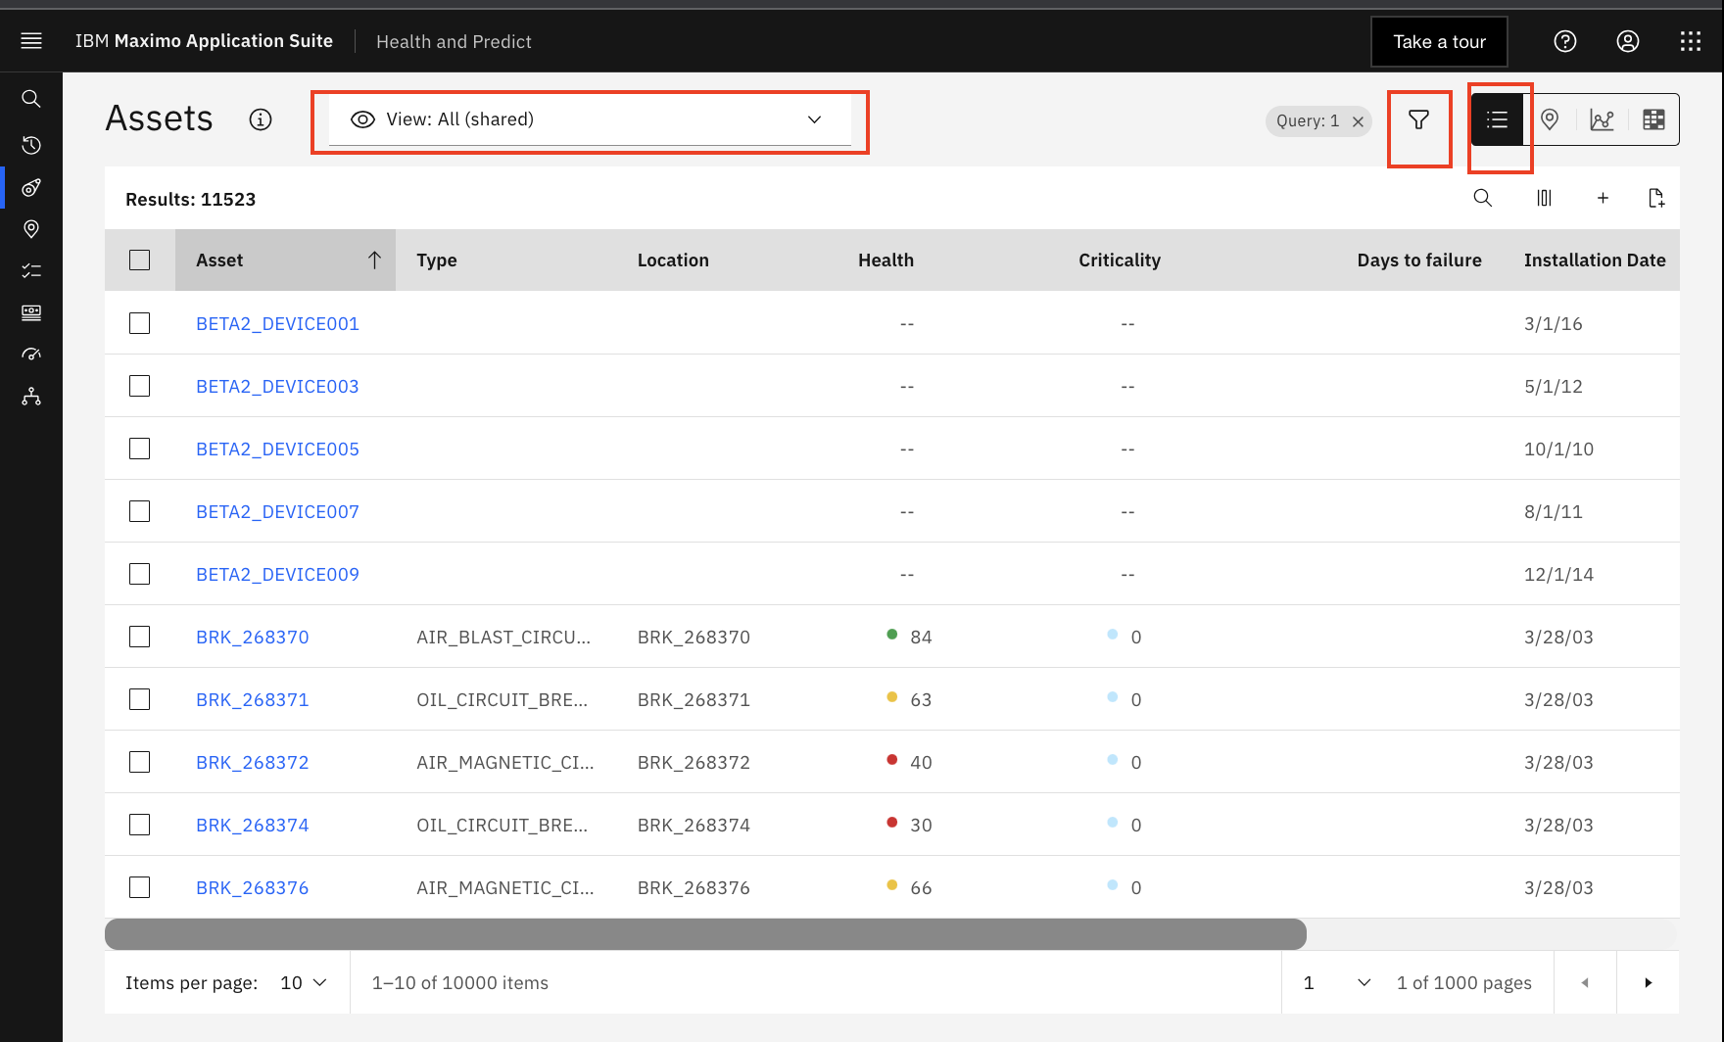Open the hierarchy tree sidebar icon
The image size is (1724, 1042).
31,397
